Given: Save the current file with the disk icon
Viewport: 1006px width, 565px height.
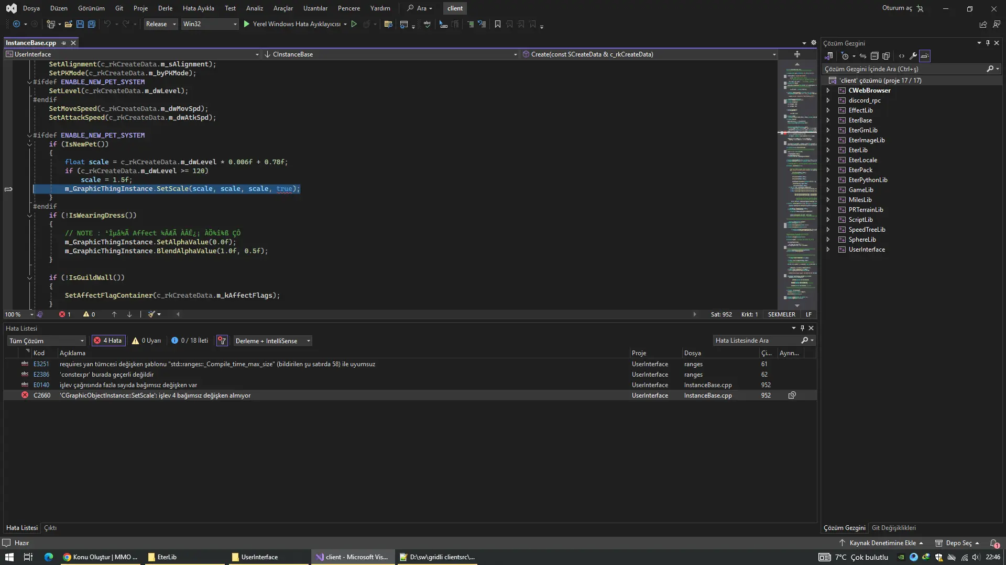Looking at the screenshot, I should tap(80, 24).
